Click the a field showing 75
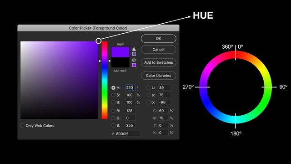Image resolution: width=291 pixels, height=164 pixels. pos(165,95)
